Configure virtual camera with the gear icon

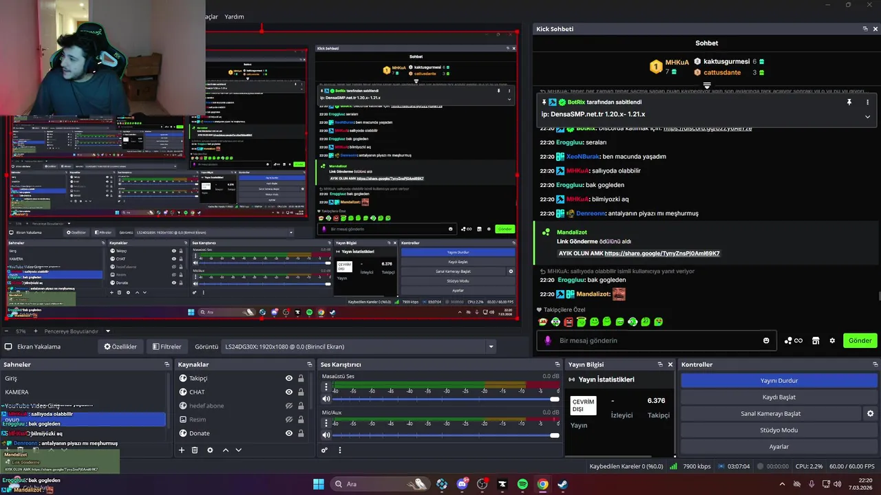(x=870, y=413)
